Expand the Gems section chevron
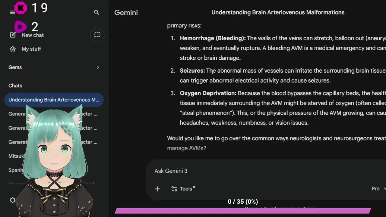Image resolution: width=386 pixels, height=217 pixels. [98, 67]
